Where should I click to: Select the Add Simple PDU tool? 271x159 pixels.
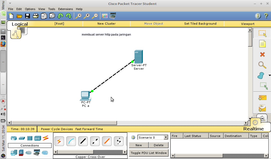262,97
